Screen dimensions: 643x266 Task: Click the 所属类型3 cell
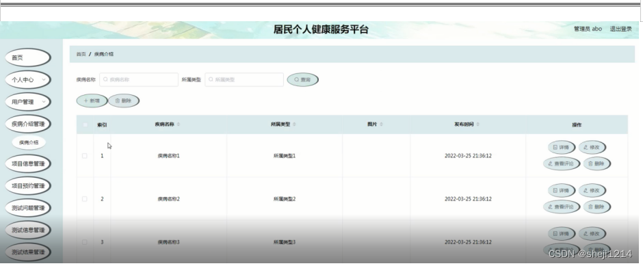[285, 242]
